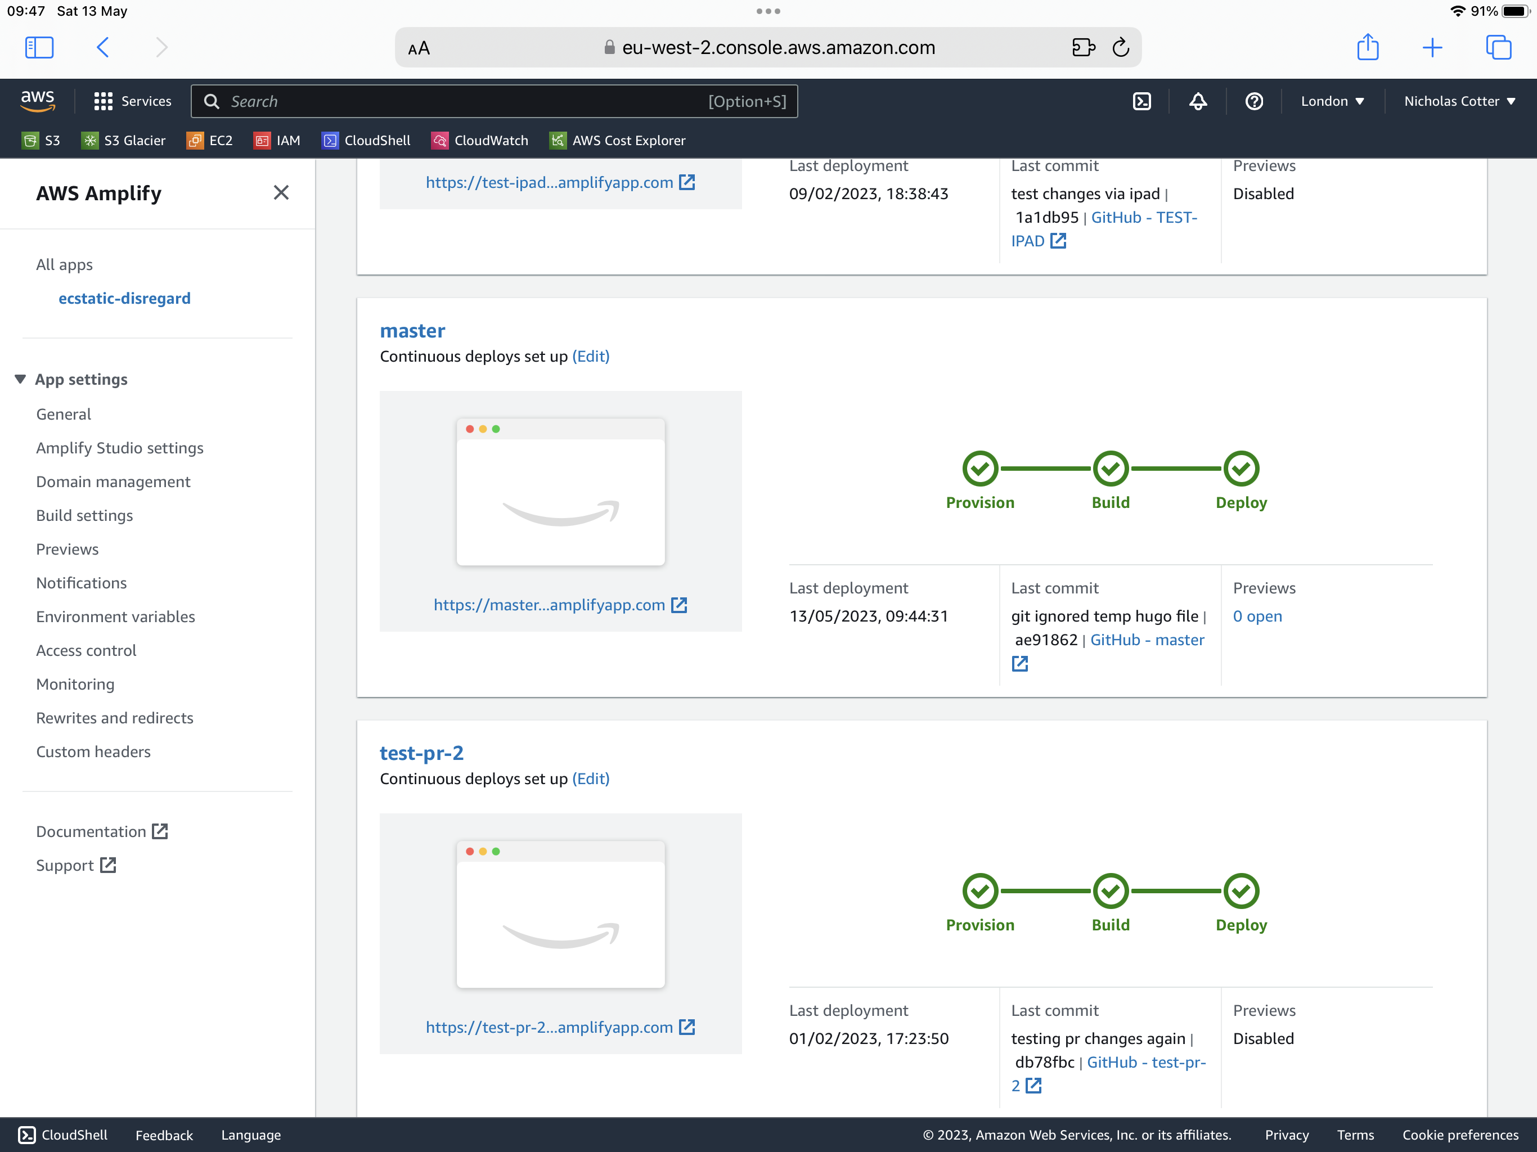This screenshot has width=1537, height=1152.
Task: Open the help question mark icon
Action: (1253, 101)
